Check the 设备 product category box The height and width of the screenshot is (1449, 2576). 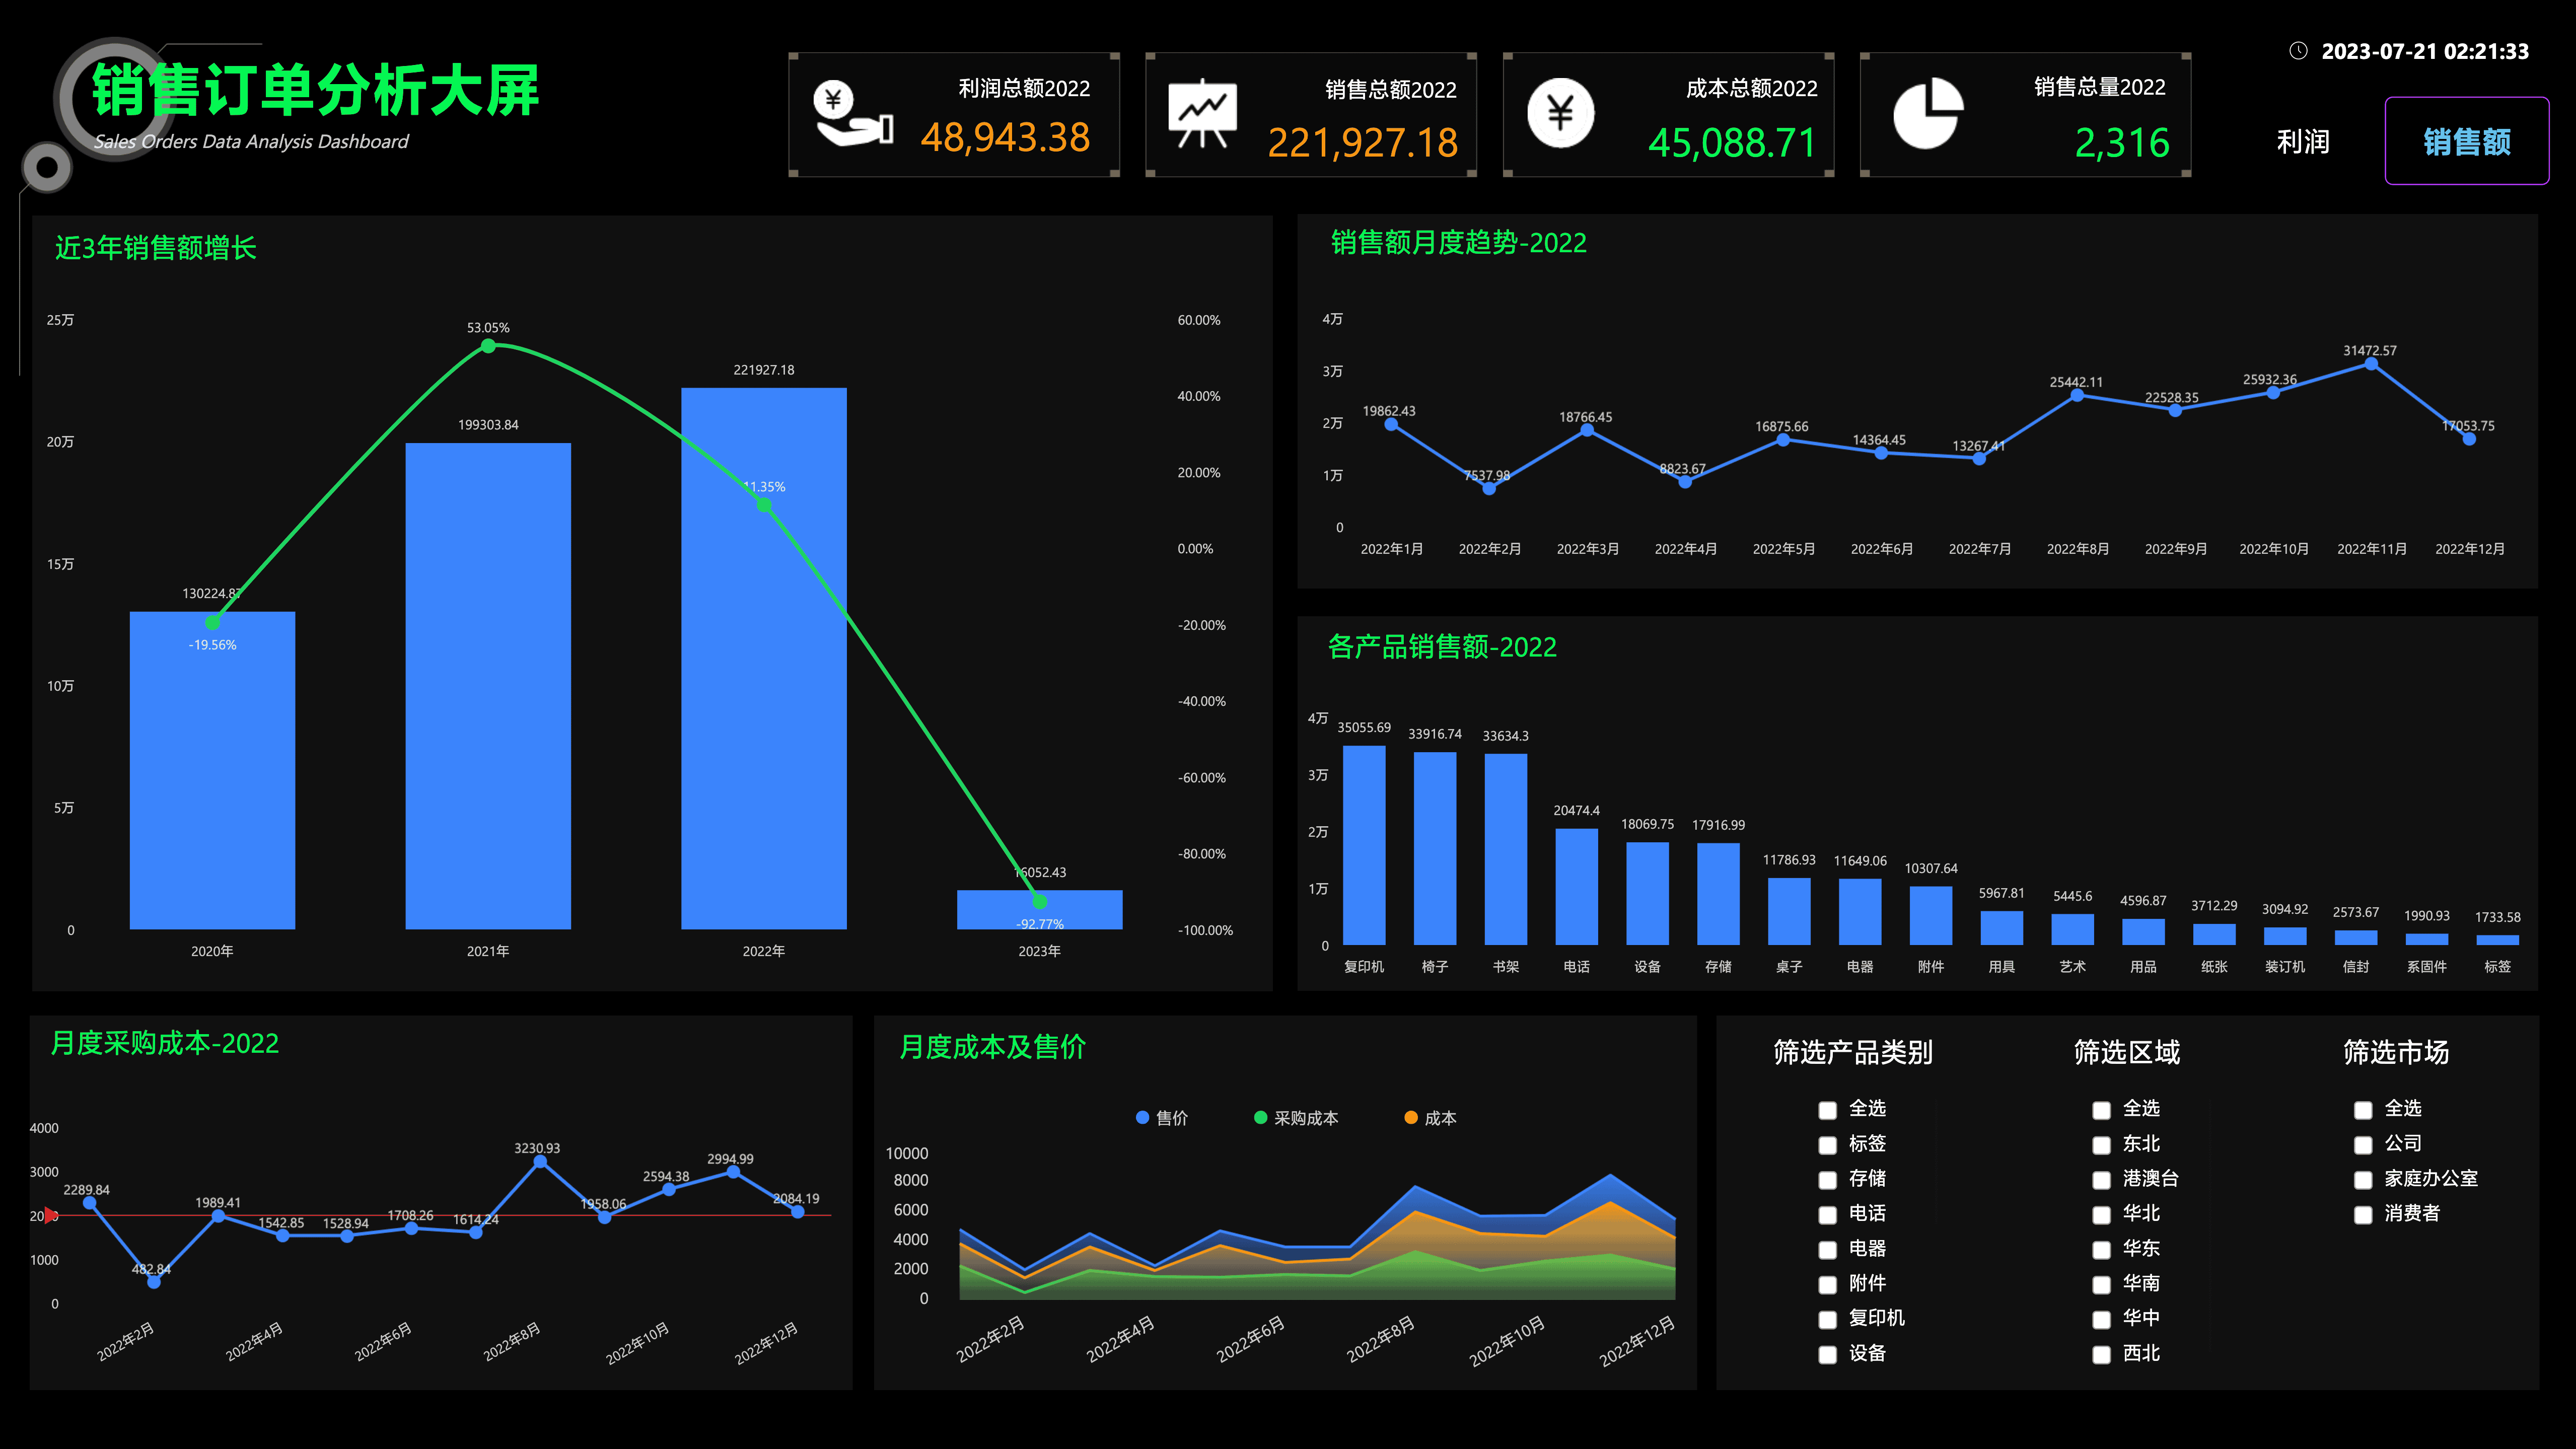(1827, 1355)
